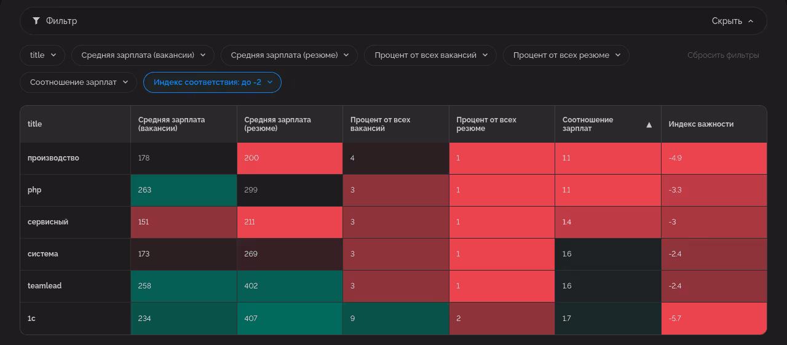
Task: Sort by Индекс важности column header
Action: 701,124
